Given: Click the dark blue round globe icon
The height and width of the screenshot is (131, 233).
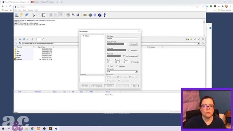Looking at the screenshot, I should [100, 15].
